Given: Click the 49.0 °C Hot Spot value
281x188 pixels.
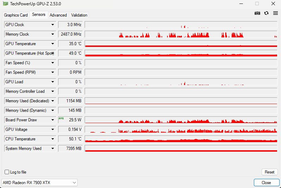Looking at the screenshot, I should [71, 53].
